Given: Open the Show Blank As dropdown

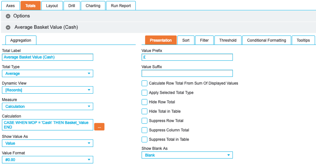Looking at the screenshot, I should click(187, 155).
